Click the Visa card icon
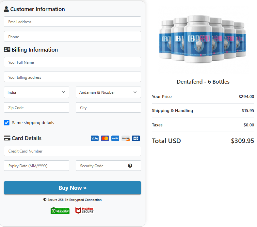257x227 pixels. click(94, 138)
